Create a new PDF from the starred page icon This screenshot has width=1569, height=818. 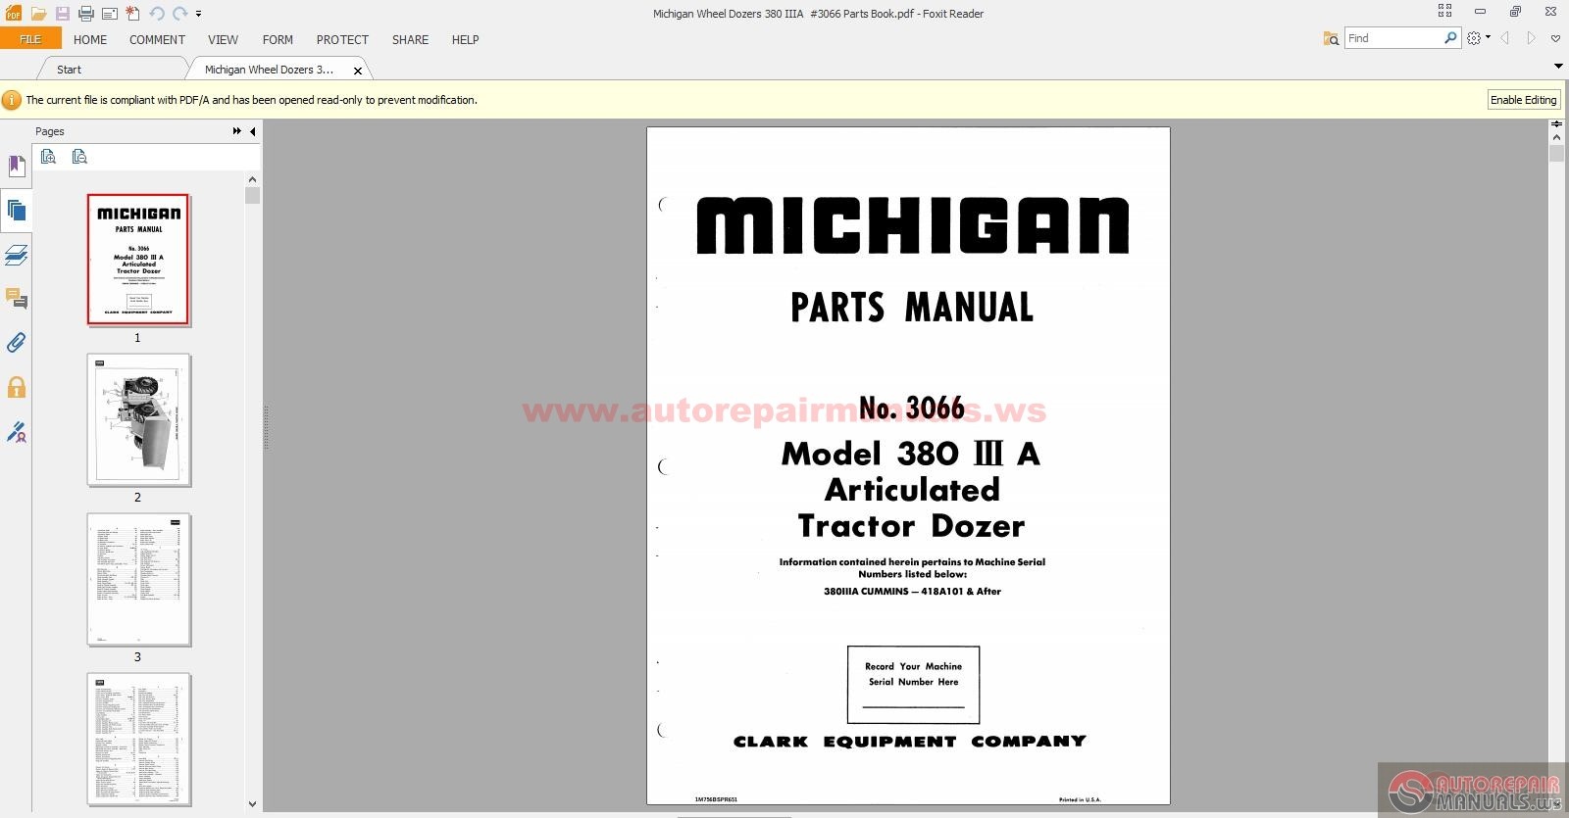(x=132, y=14)
